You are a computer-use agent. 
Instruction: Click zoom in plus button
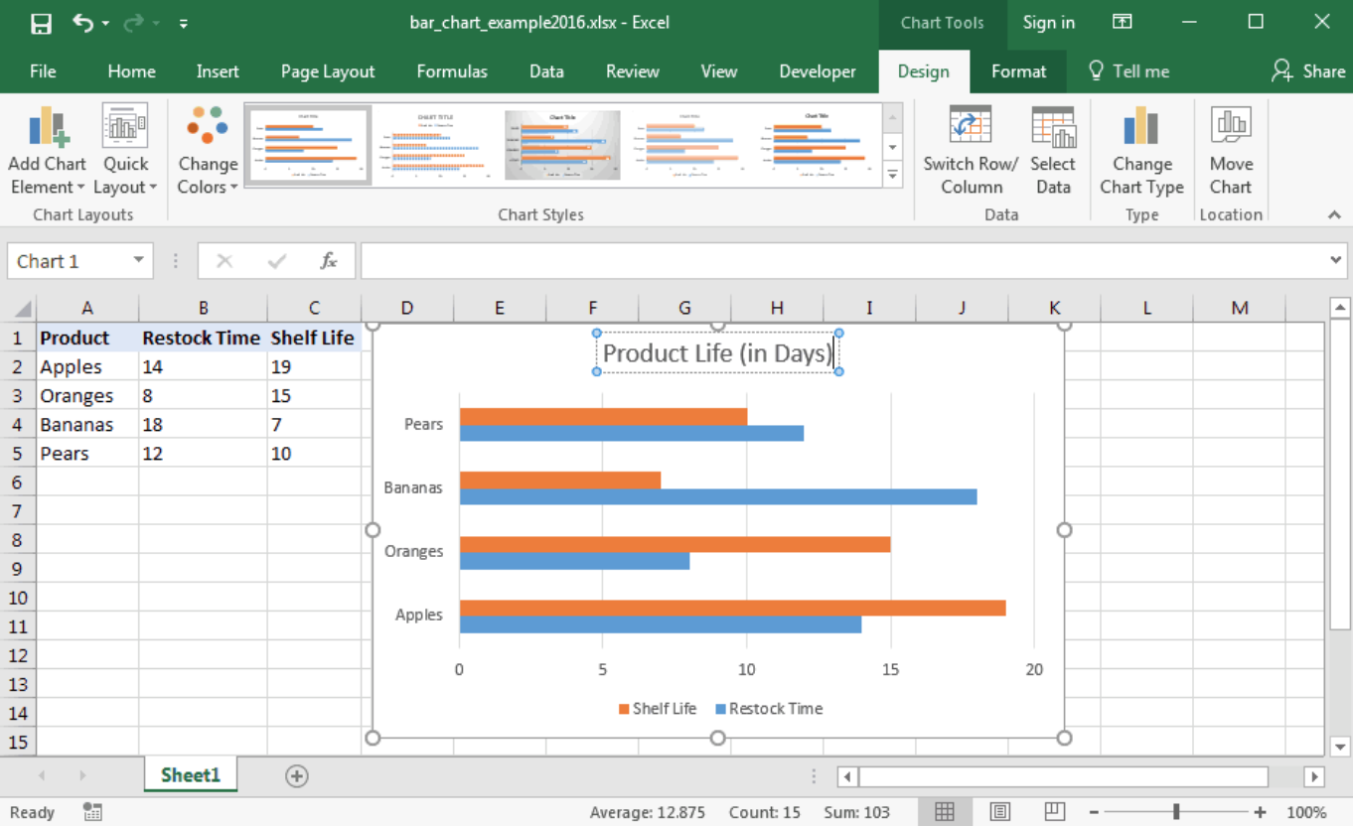(1260, 812)
